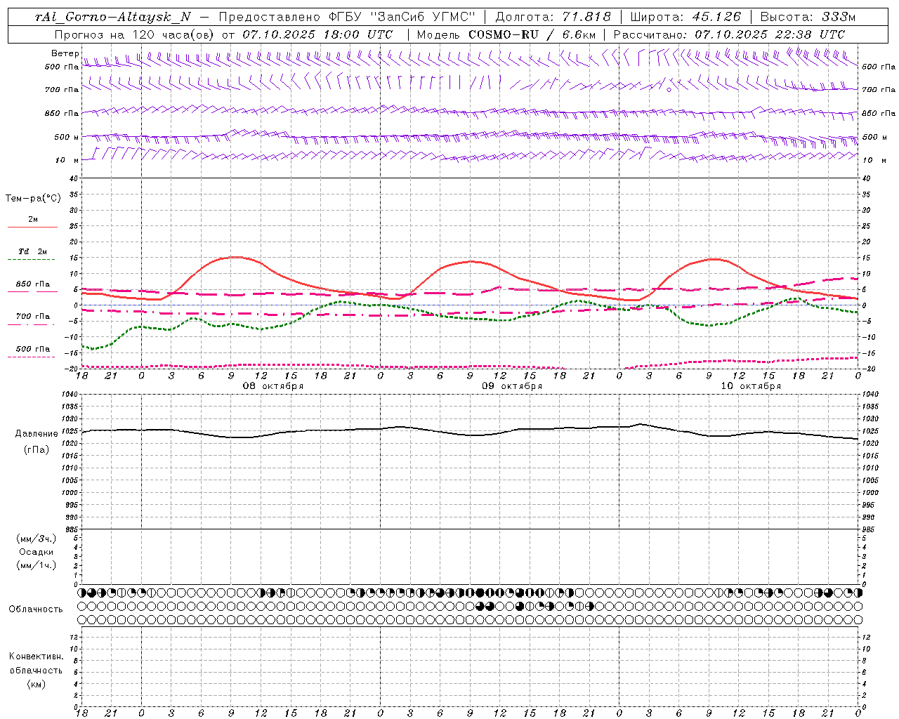This screenshot has height=719, width=899.
Task: Select the forecast start time 07.10.2025 18:00 UTC
Action: 317,34
